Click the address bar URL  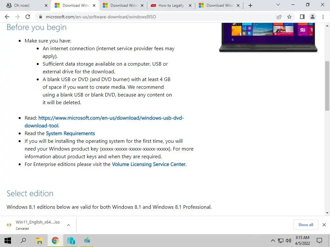pos(101,17)
